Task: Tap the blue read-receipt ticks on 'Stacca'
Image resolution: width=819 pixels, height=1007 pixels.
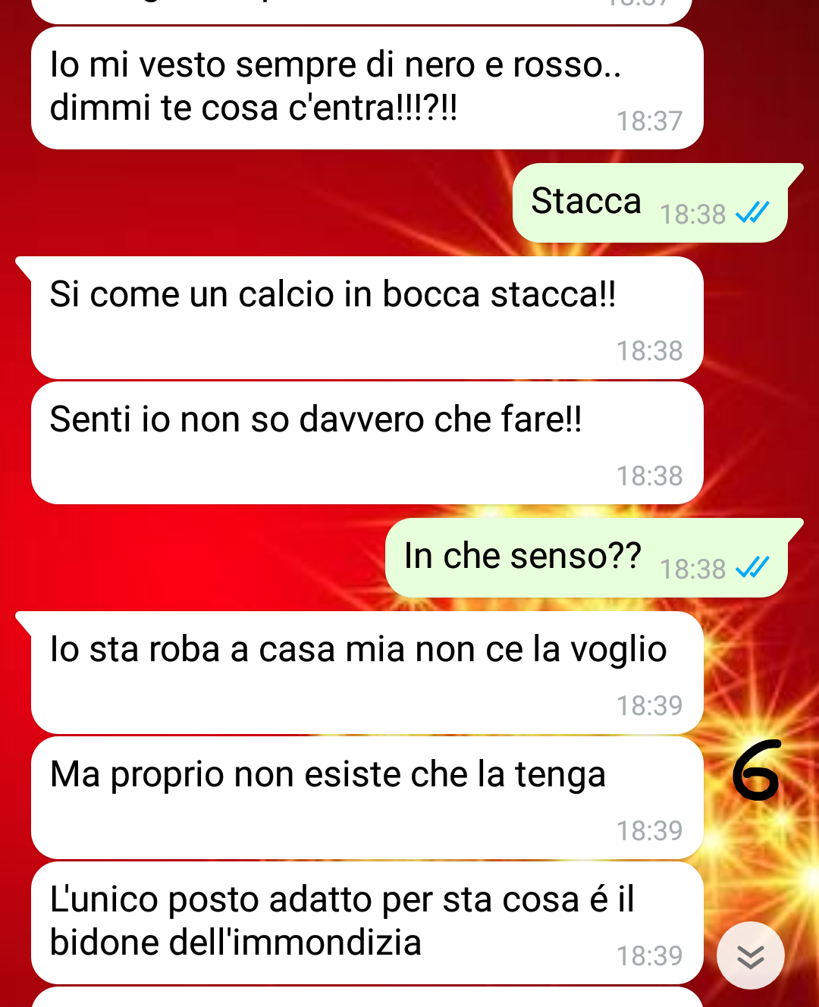Action: click(x=753, y=213)
